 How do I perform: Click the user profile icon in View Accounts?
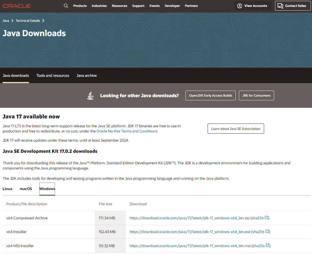click(x=239, y=6)
